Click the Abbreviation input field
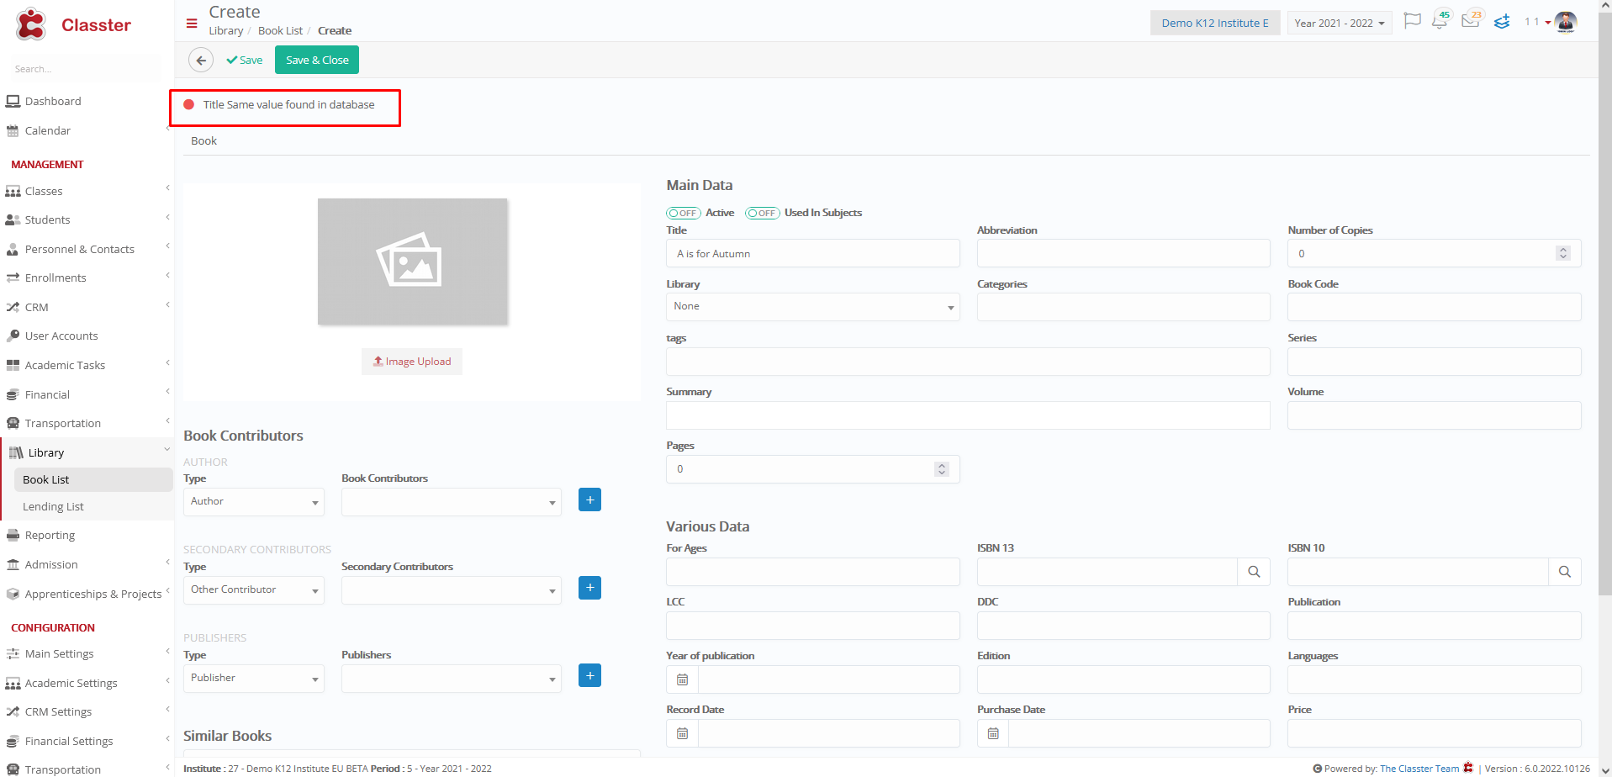This screenshot has width=1612, height=777. point(1123,253)
